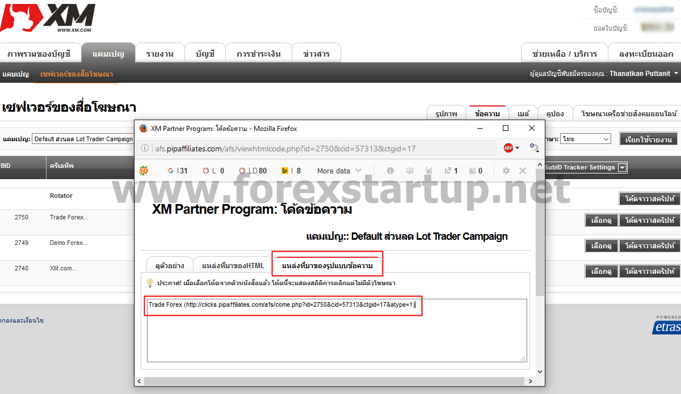Click โค้ดจาวาสคริปท์ button for creative 2748

tap(649, 272)
